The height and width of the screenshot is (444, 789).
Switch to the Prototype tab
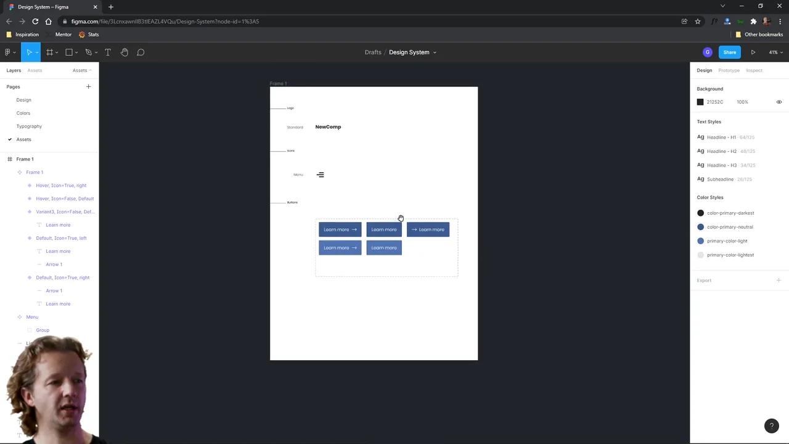click(x=729, y=70)
